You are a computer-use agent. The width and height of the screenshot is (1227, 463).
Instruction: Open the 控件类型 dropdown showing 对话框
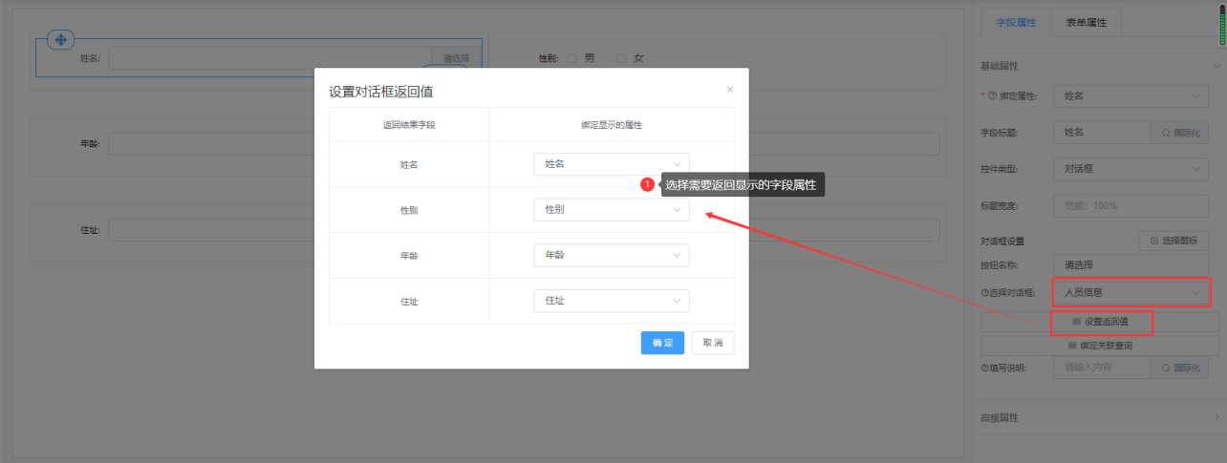point(1130,169)
